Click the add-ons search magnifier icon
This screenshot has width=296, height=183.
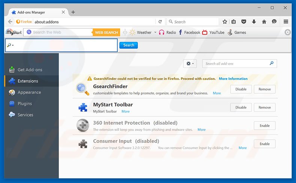pos(272,63)
